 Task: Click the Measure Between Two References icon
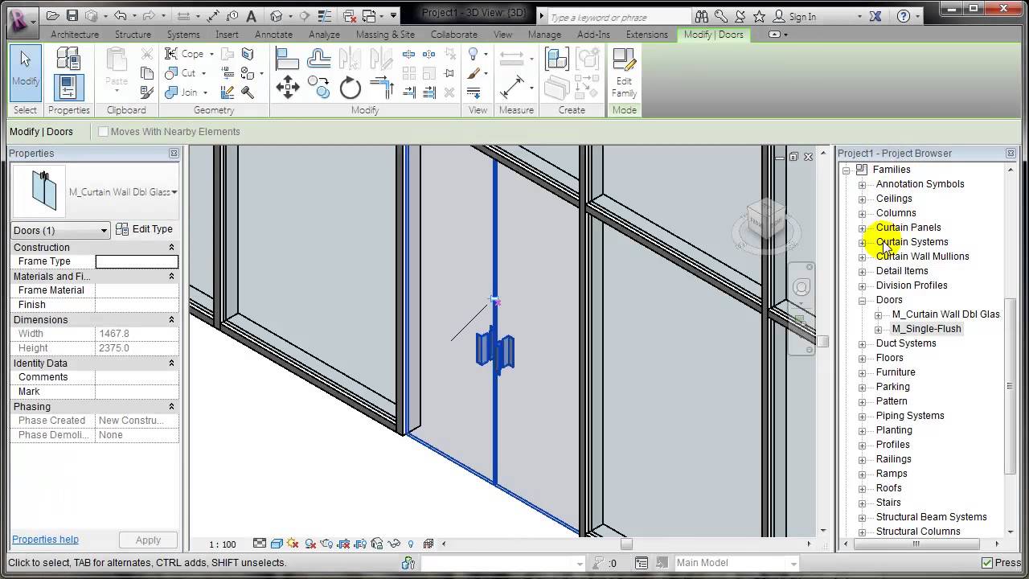click(511, 58)
